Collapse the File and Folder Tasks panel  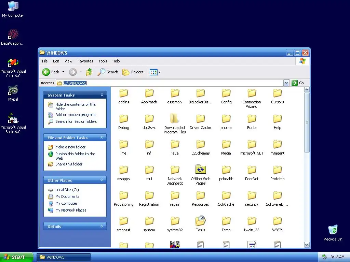(x=102, y=137)
